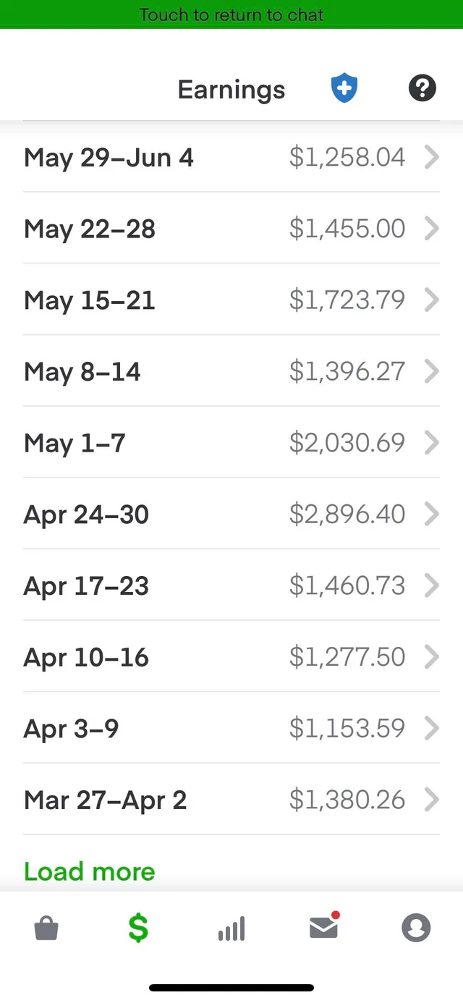
Task: Open the blue shield protection icon
Action: pos(344,88)
